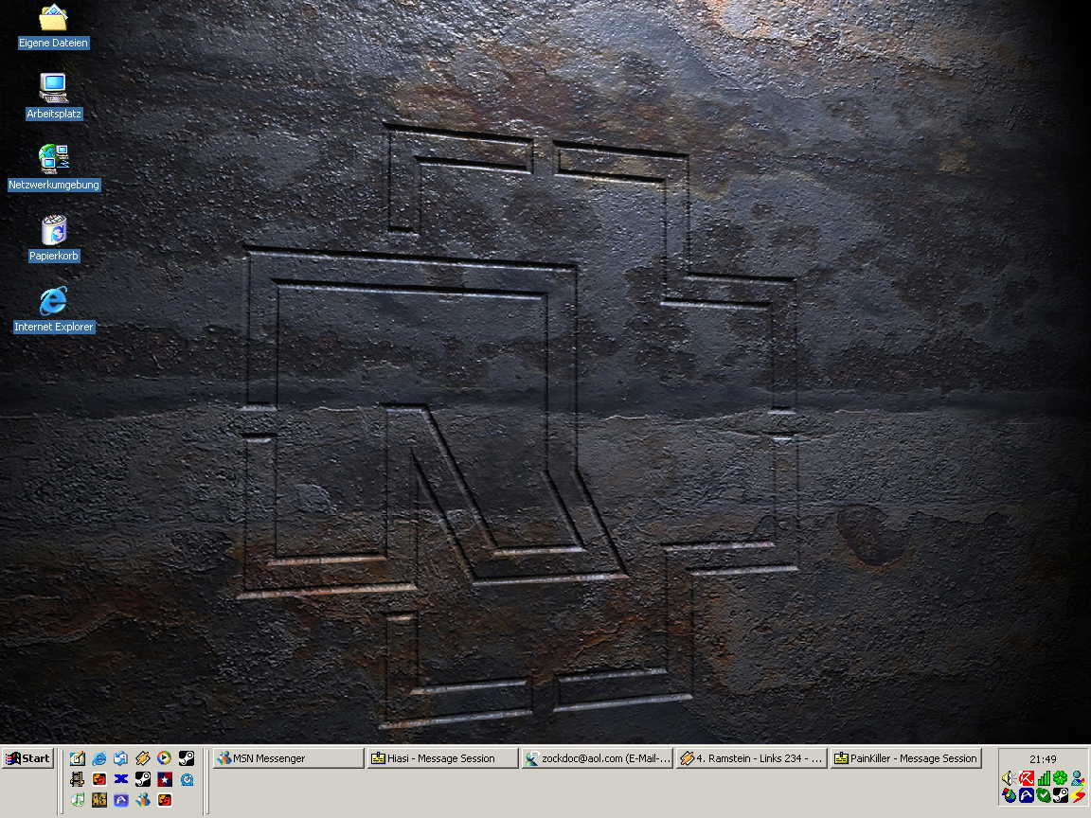Click the 21:49 clock in tray
The width and height of the screenshot is (1091, 818).
[x=1043, y=759]
